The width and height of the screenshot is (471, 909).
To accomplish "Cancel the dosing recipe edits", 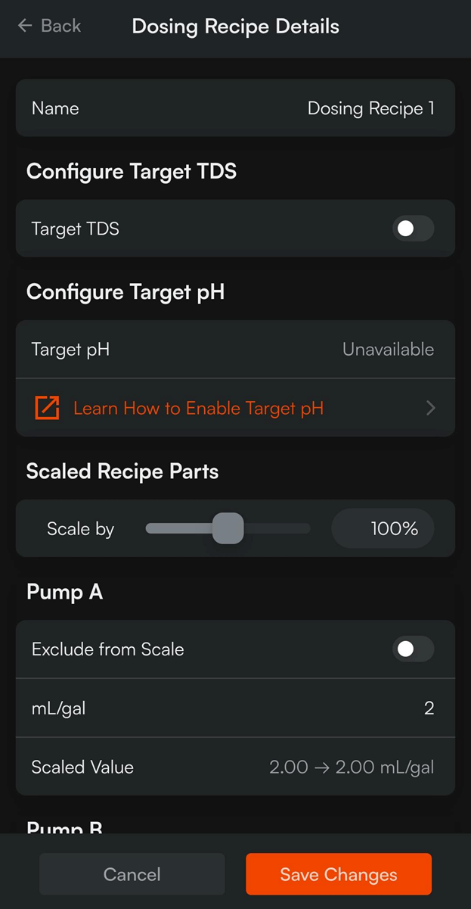I will 132,874.
